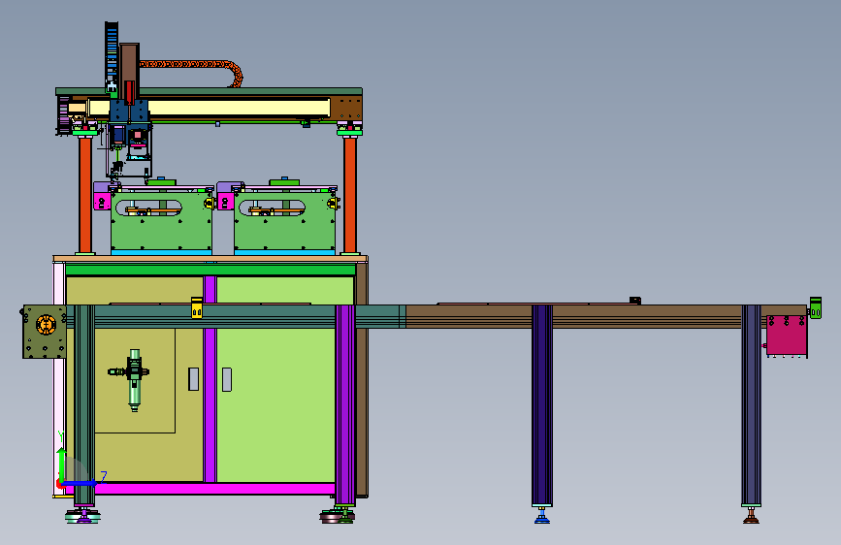Select the orange gear on conveyor motor

[x=46, y=325]
